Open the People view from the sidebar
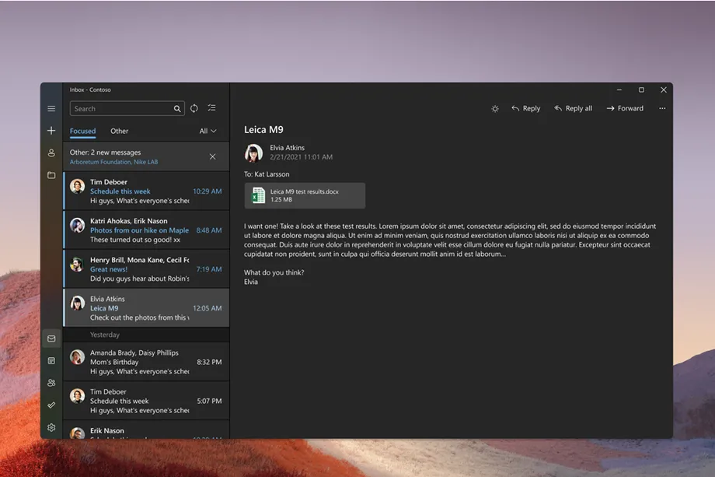 pyautogui.click(x=51, y=382)
